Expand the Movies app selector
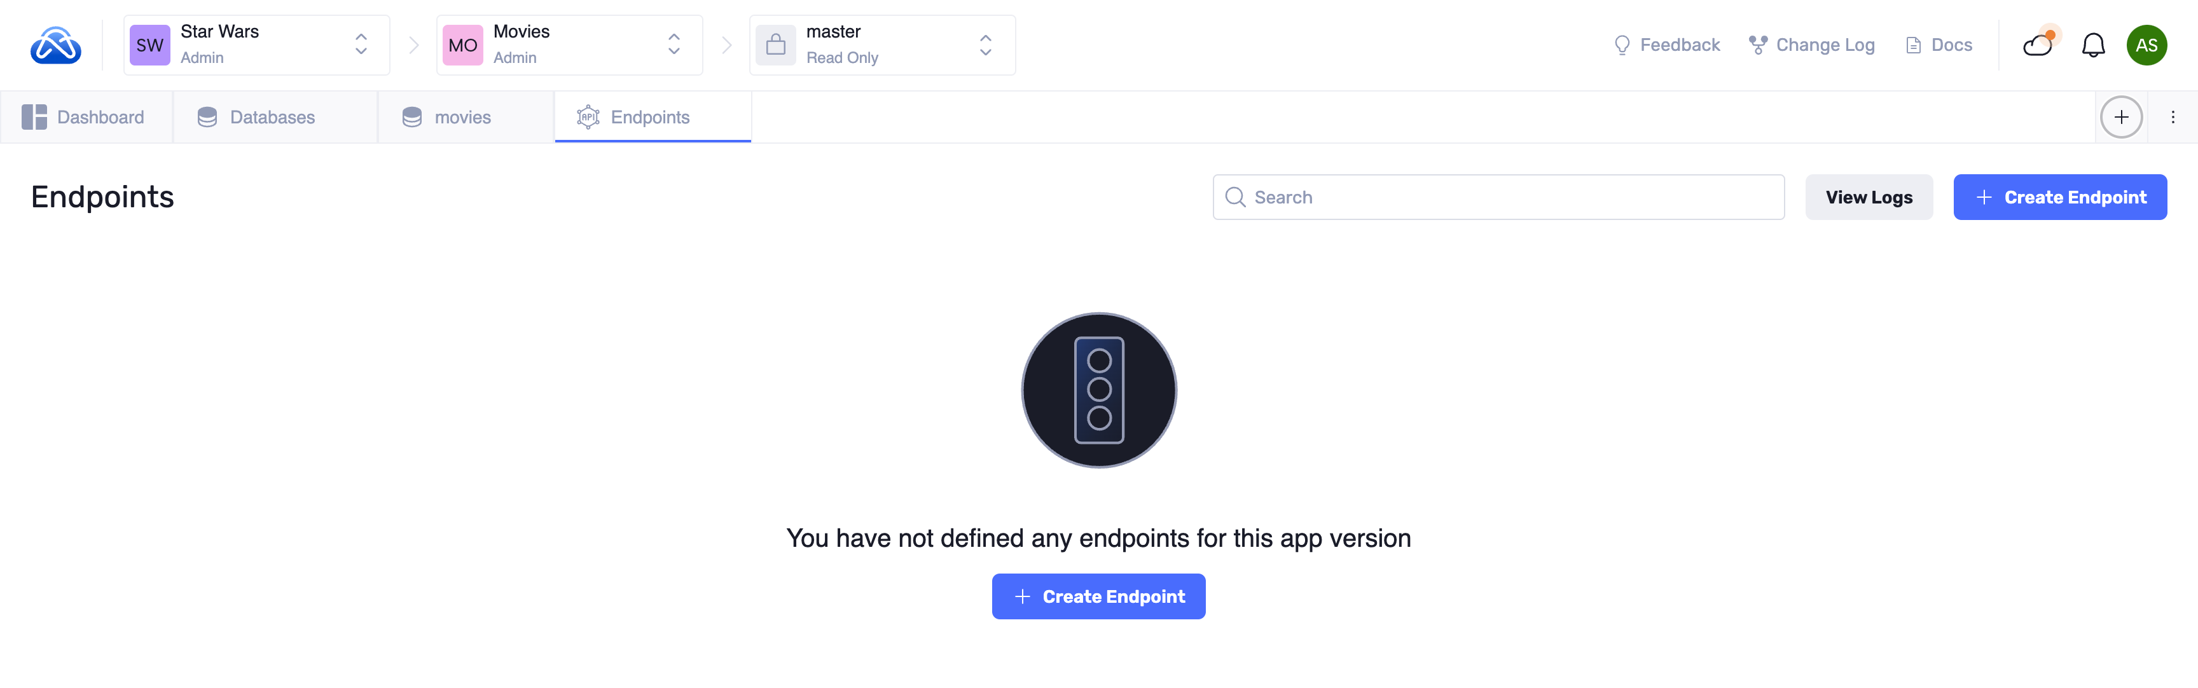This screenshot has height=688, width=2198. (x=674, y=45)
